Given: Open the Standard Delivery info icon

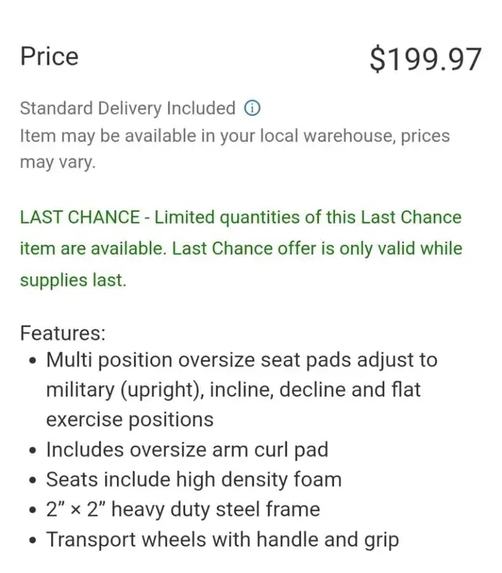Looking at the screenshot, I should click(x=252, y=108).
